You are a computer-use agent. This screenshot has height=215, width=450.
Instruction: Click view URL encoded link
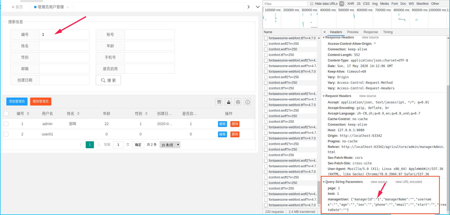tap(408, 182)
